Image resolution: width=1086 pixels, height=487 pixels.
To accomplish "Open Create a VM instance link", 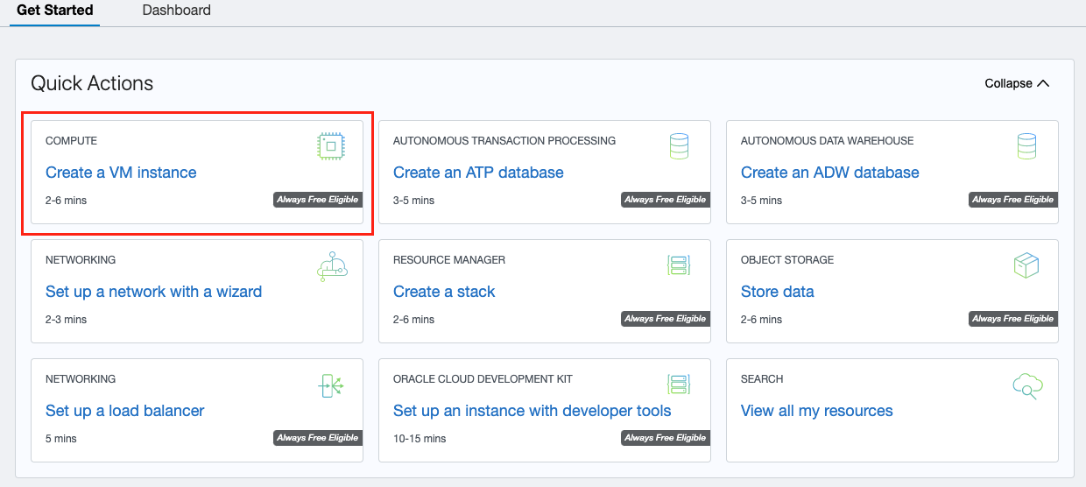I will [x=121, y=173].
